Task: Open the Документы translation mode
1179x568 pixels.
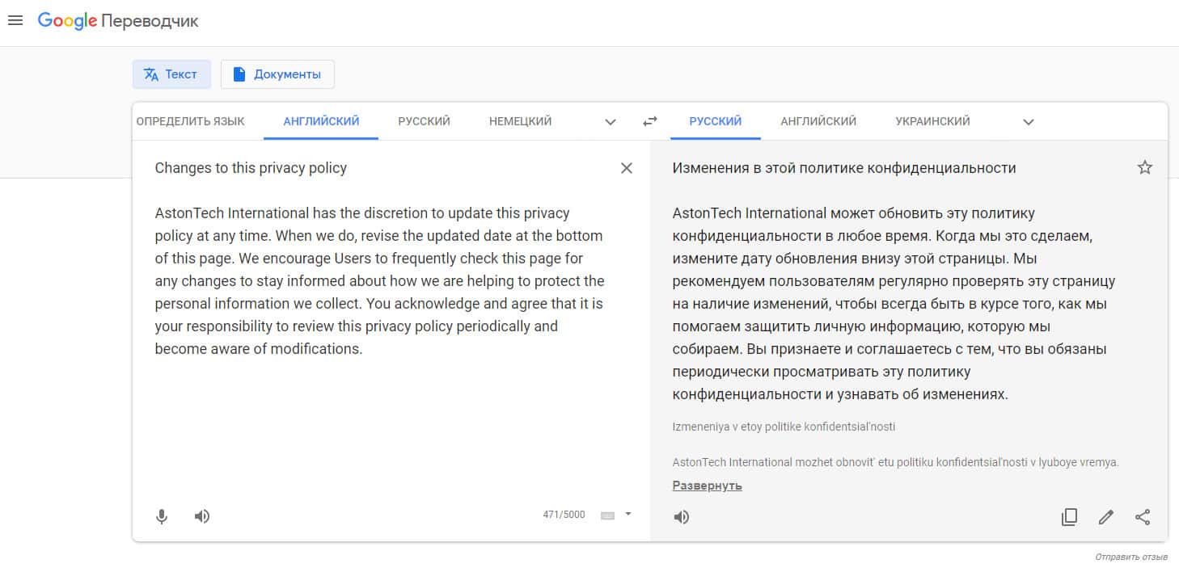Action: coord(277,74)
